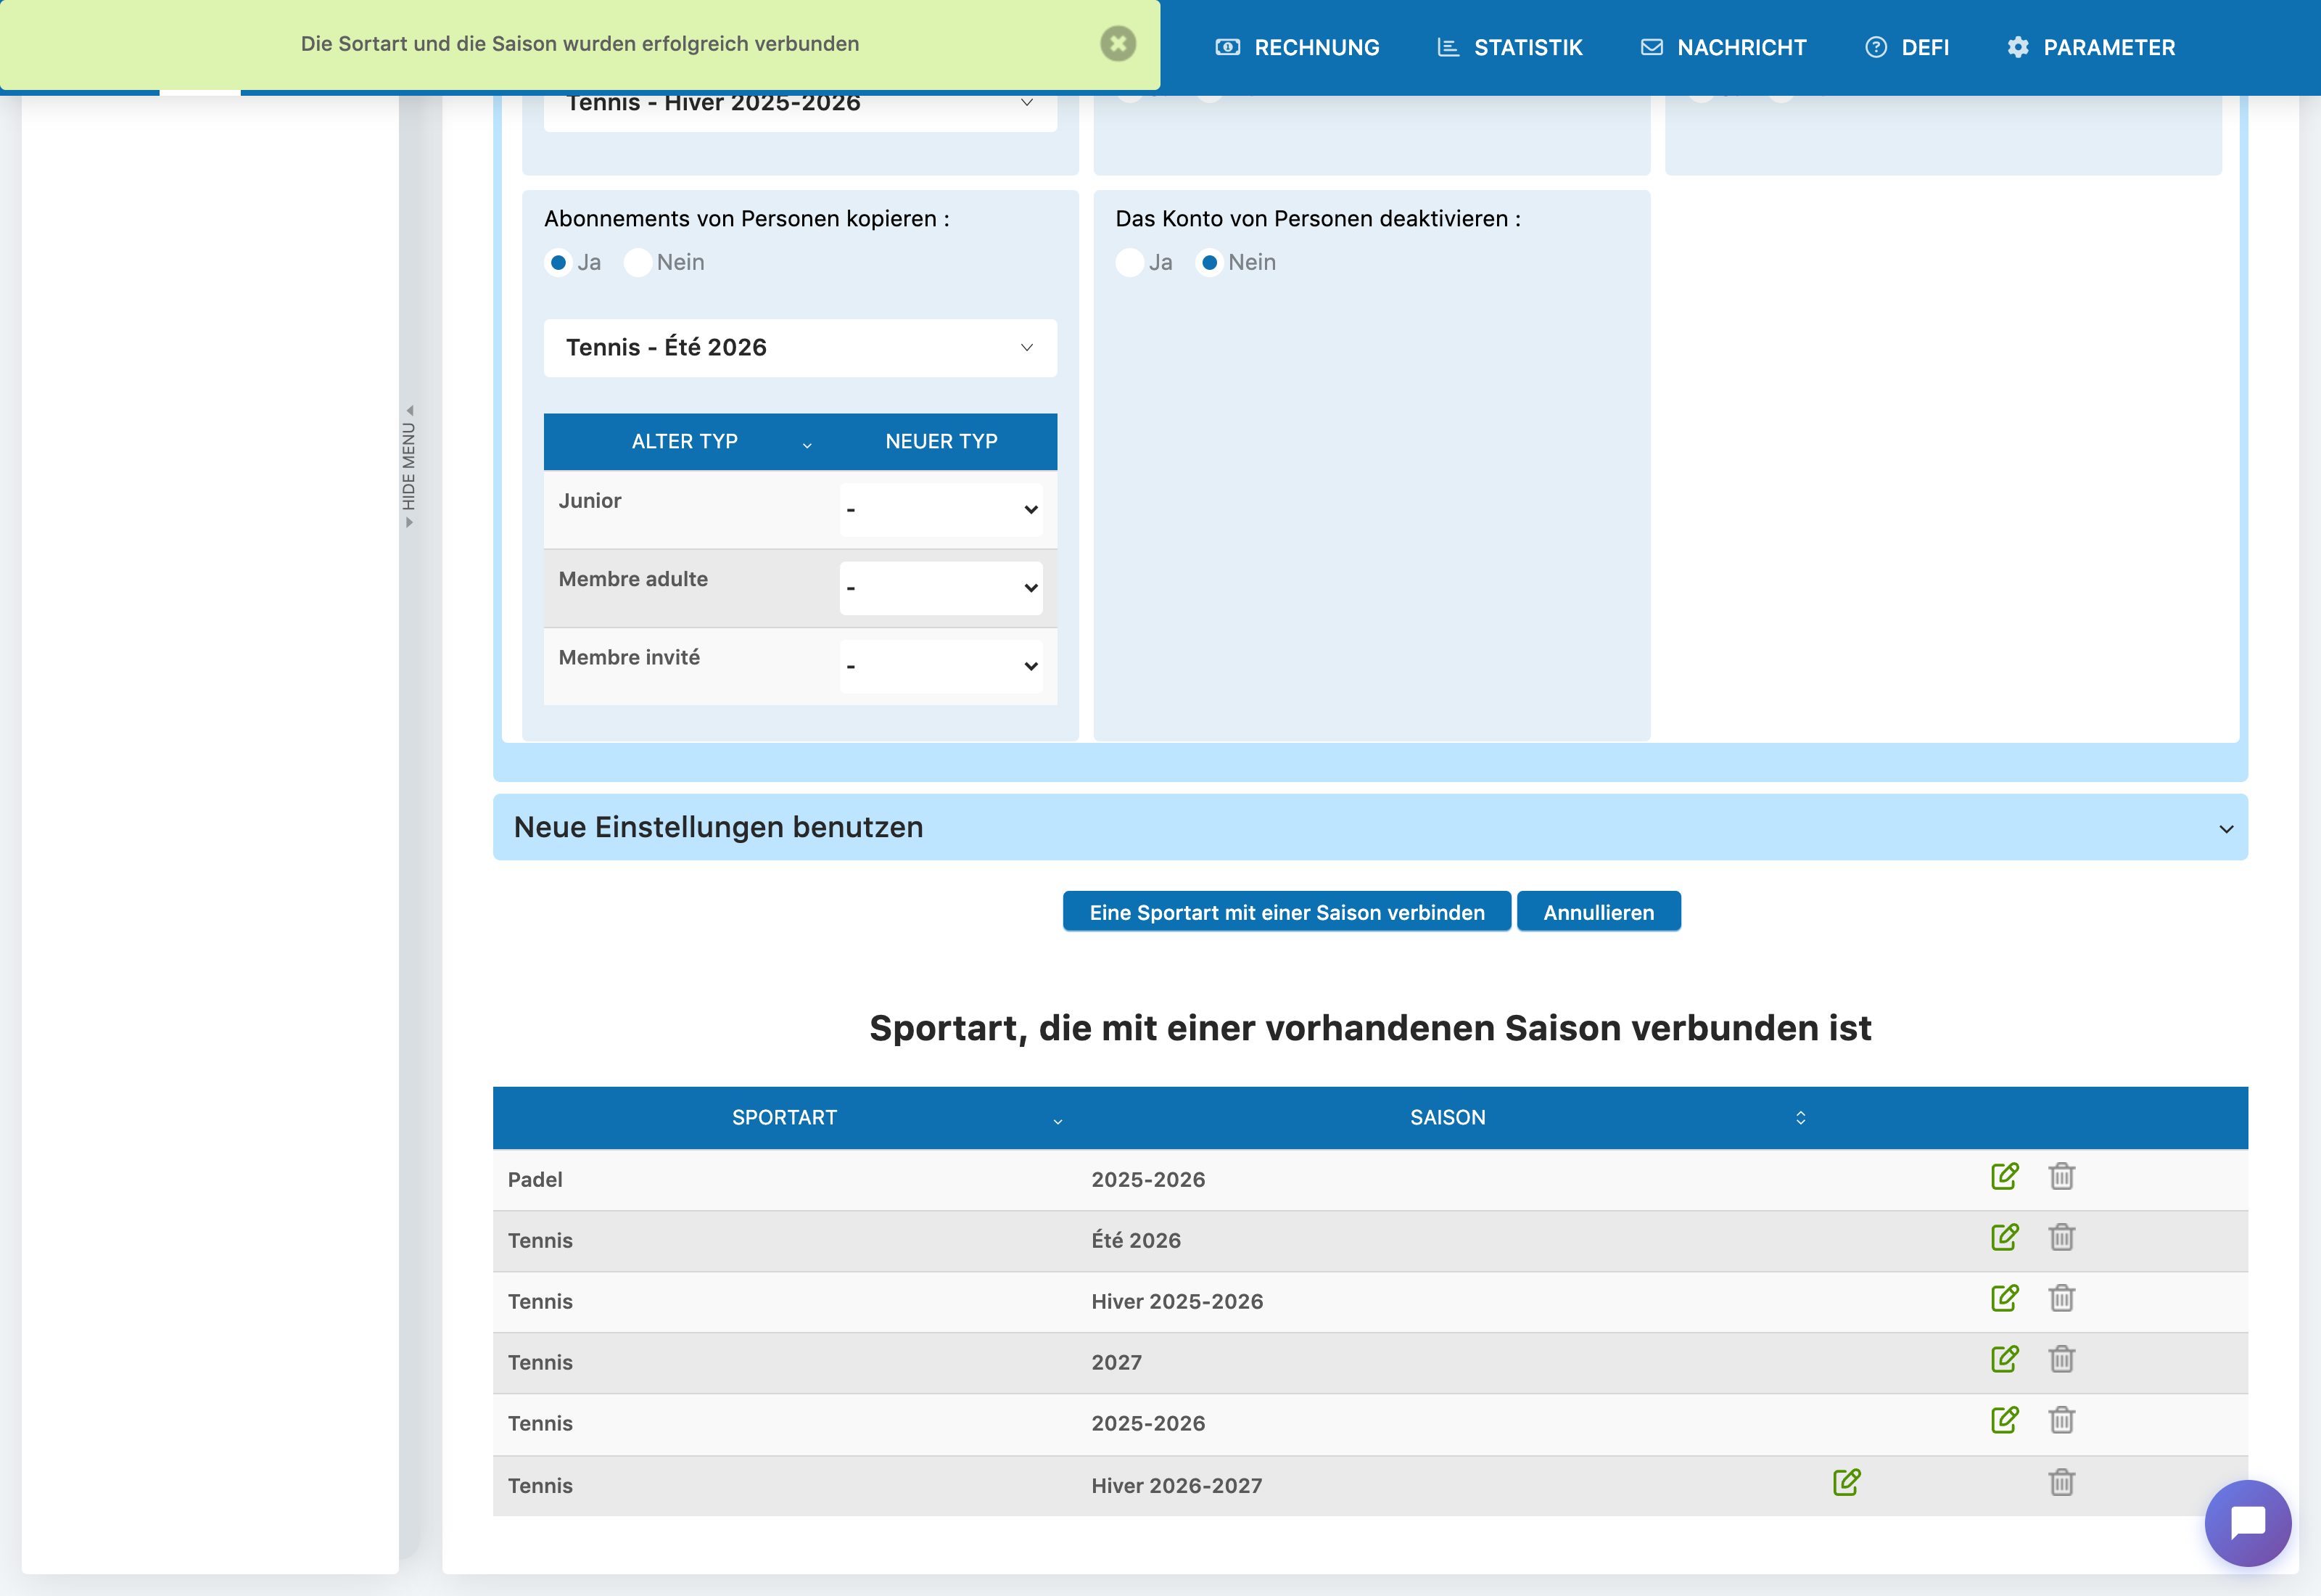Delete the Tennis Hiver 2026-2027 row

[x=2061, y=1482]
